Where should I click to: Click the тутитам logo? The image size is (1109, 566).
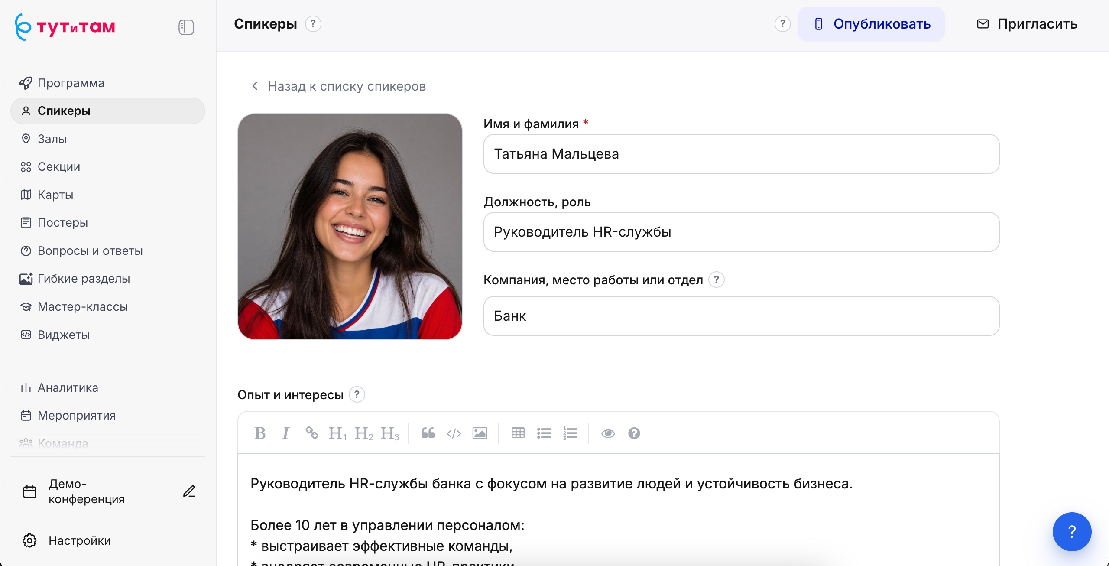(65, 27)
